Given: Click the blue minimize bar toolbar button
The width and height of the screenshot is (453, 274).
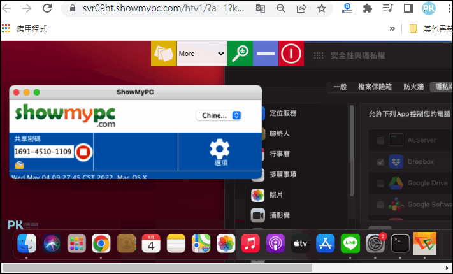Looking at the screenshot, I should pyautogui.click(x=266, y=54).
